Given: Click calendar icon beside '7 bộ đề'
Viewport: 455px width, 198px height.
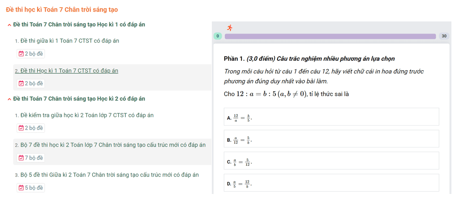Looking at the screenshot, I should (21, 158).
